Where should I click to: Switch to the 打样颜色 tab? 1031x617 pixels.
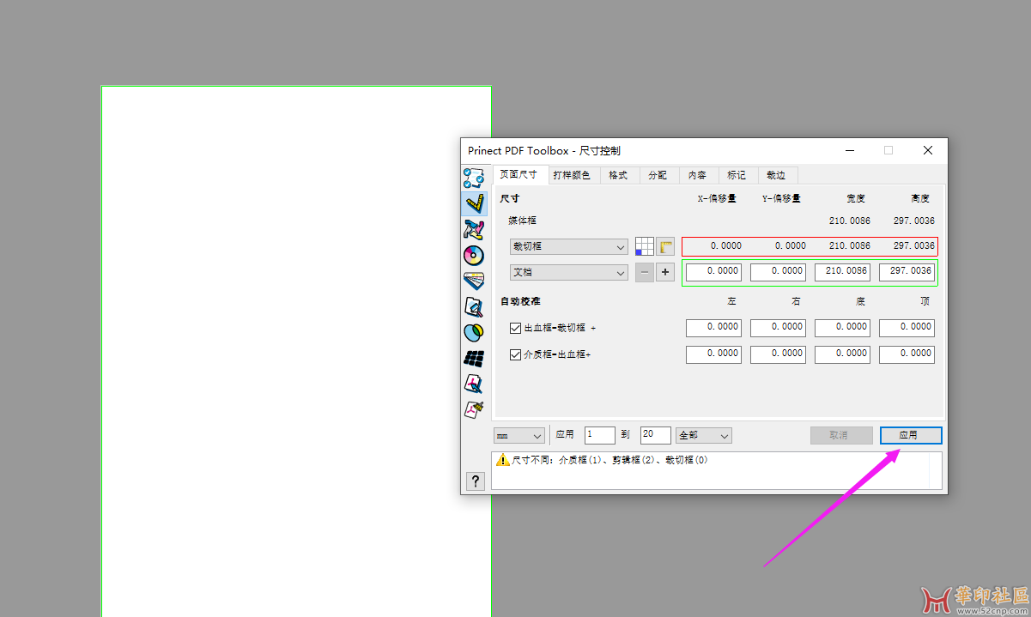(x=572, y=174)
